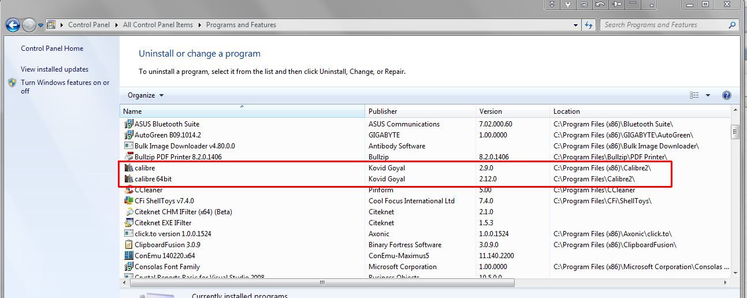Screen dimensions: 747x298
Task: Click the ConEmu 140220.x64 program icon
Action: [129, 256]
